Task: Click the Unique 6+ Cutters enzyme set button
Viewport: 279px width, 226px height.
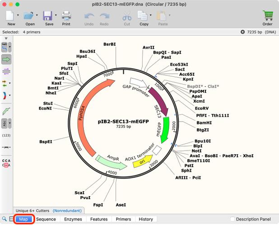Action: [x=33, y=211]
